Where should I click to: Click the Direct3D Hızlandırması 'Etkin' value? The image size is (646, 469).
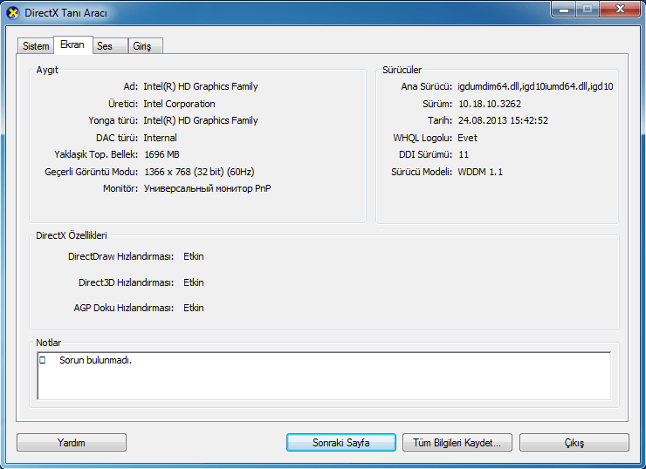coord(194,282)
